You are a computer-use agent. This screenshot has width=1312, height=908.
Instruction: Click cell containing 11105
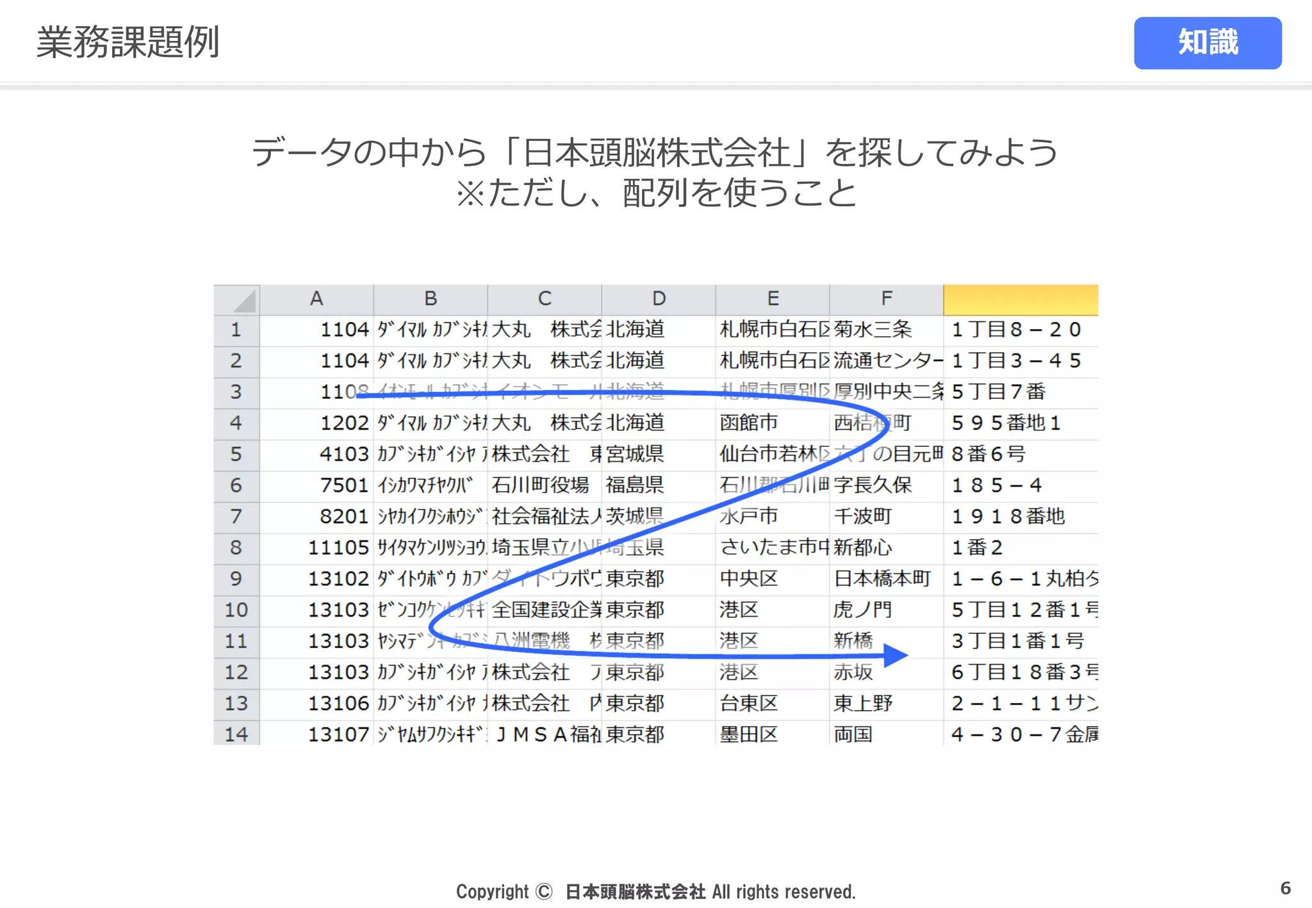pyautogui.click(x=316, y=549)
